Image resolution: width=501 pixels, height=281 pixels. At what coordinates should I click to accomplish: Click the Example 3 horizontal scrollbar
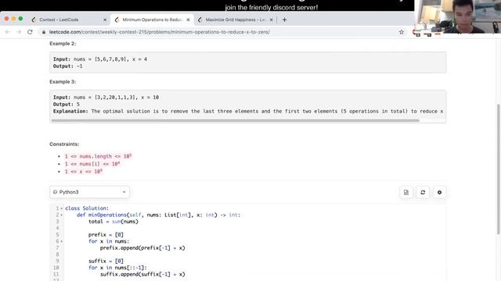pyautogui.click(x=235, y=120)
